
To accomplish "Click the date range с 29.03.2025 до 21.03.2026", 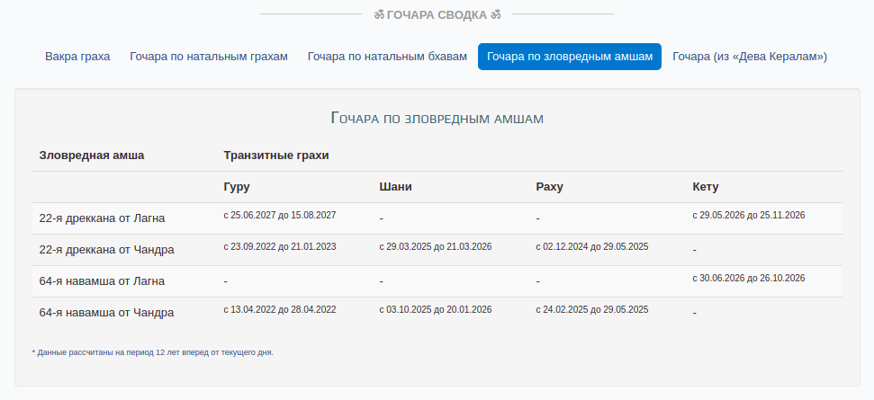I will [436, 246].
